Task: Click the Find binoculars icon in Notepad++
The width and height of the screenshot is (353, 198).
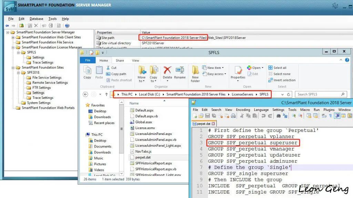Action: (279, 116)
